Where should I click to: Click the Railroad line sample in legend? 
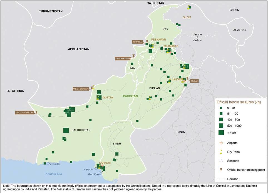(221, 179)
